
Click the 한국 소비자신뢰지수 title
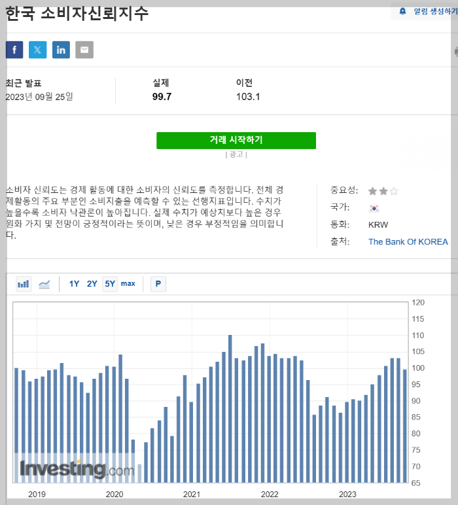tap(77, 14)
